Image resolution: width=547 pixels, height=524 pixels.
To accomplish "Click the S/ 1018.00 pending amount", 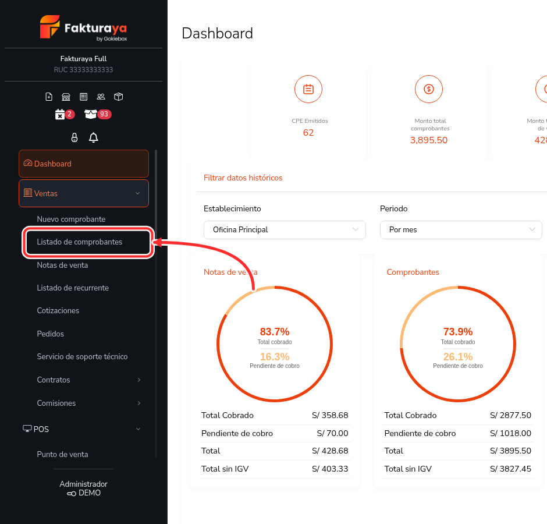I will click(x=510, y=434).
